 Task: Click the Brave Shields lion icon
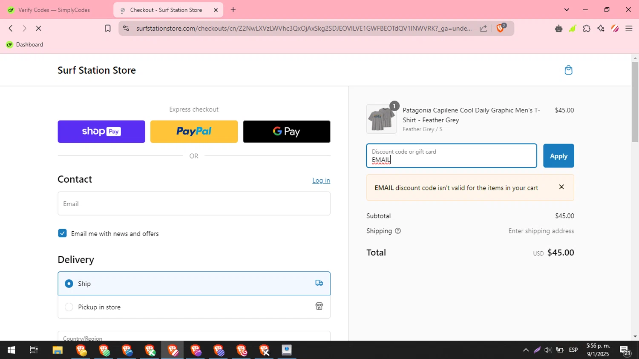(501, 28)
